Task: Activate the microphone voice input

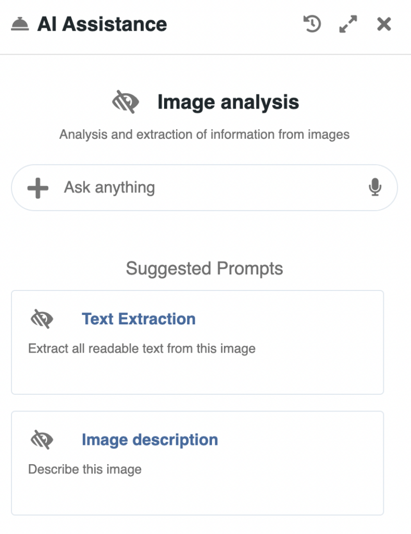Action: [x=375, y=187]
